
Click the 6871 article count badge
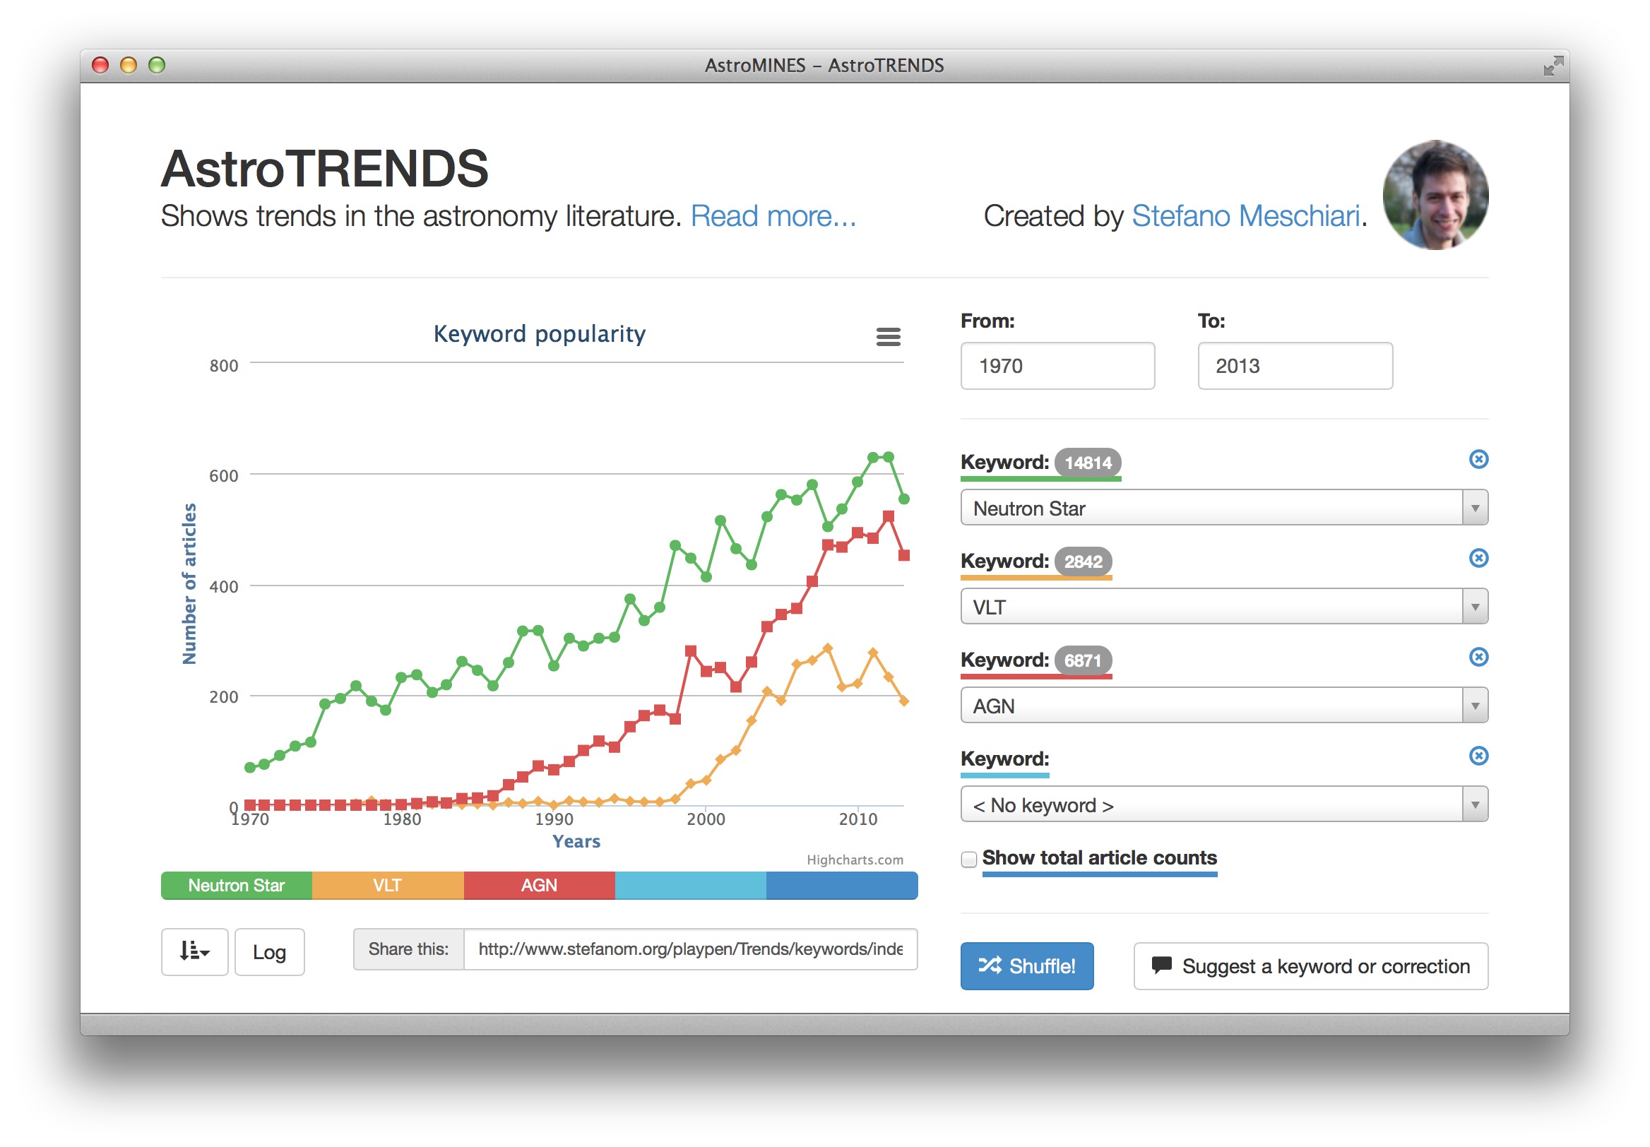1083,660
